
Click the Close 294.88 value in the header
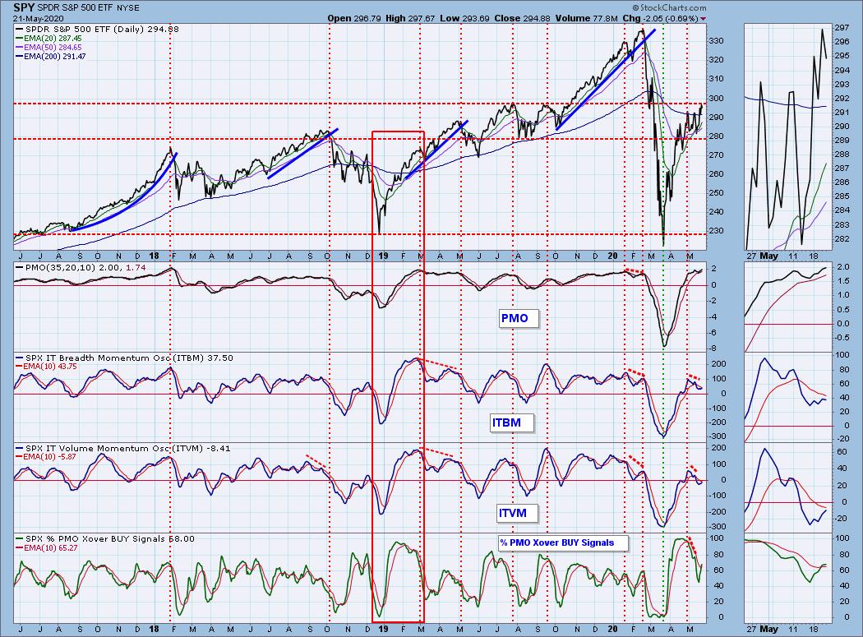click(522, 18)
